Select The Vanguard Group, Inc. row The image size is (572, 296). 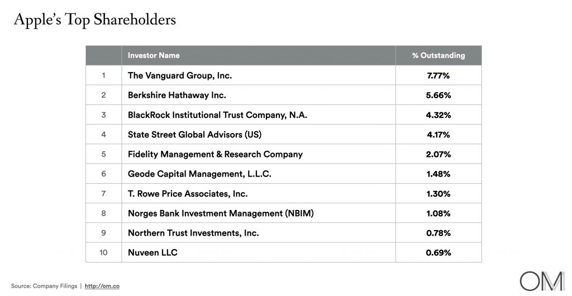click(179, 75)
